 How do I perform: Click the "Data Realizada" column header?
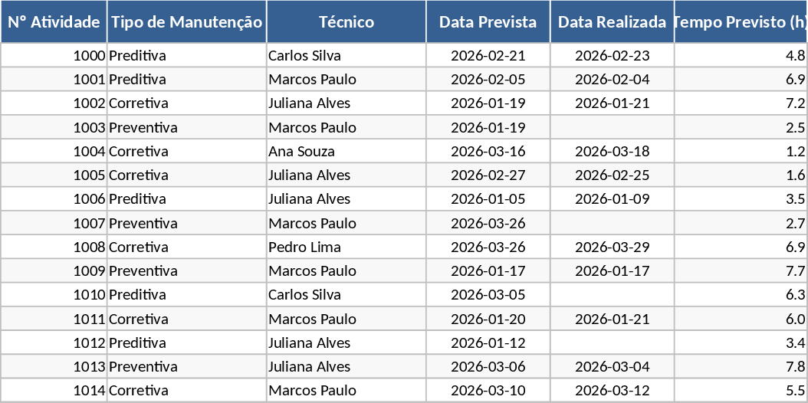612,22
